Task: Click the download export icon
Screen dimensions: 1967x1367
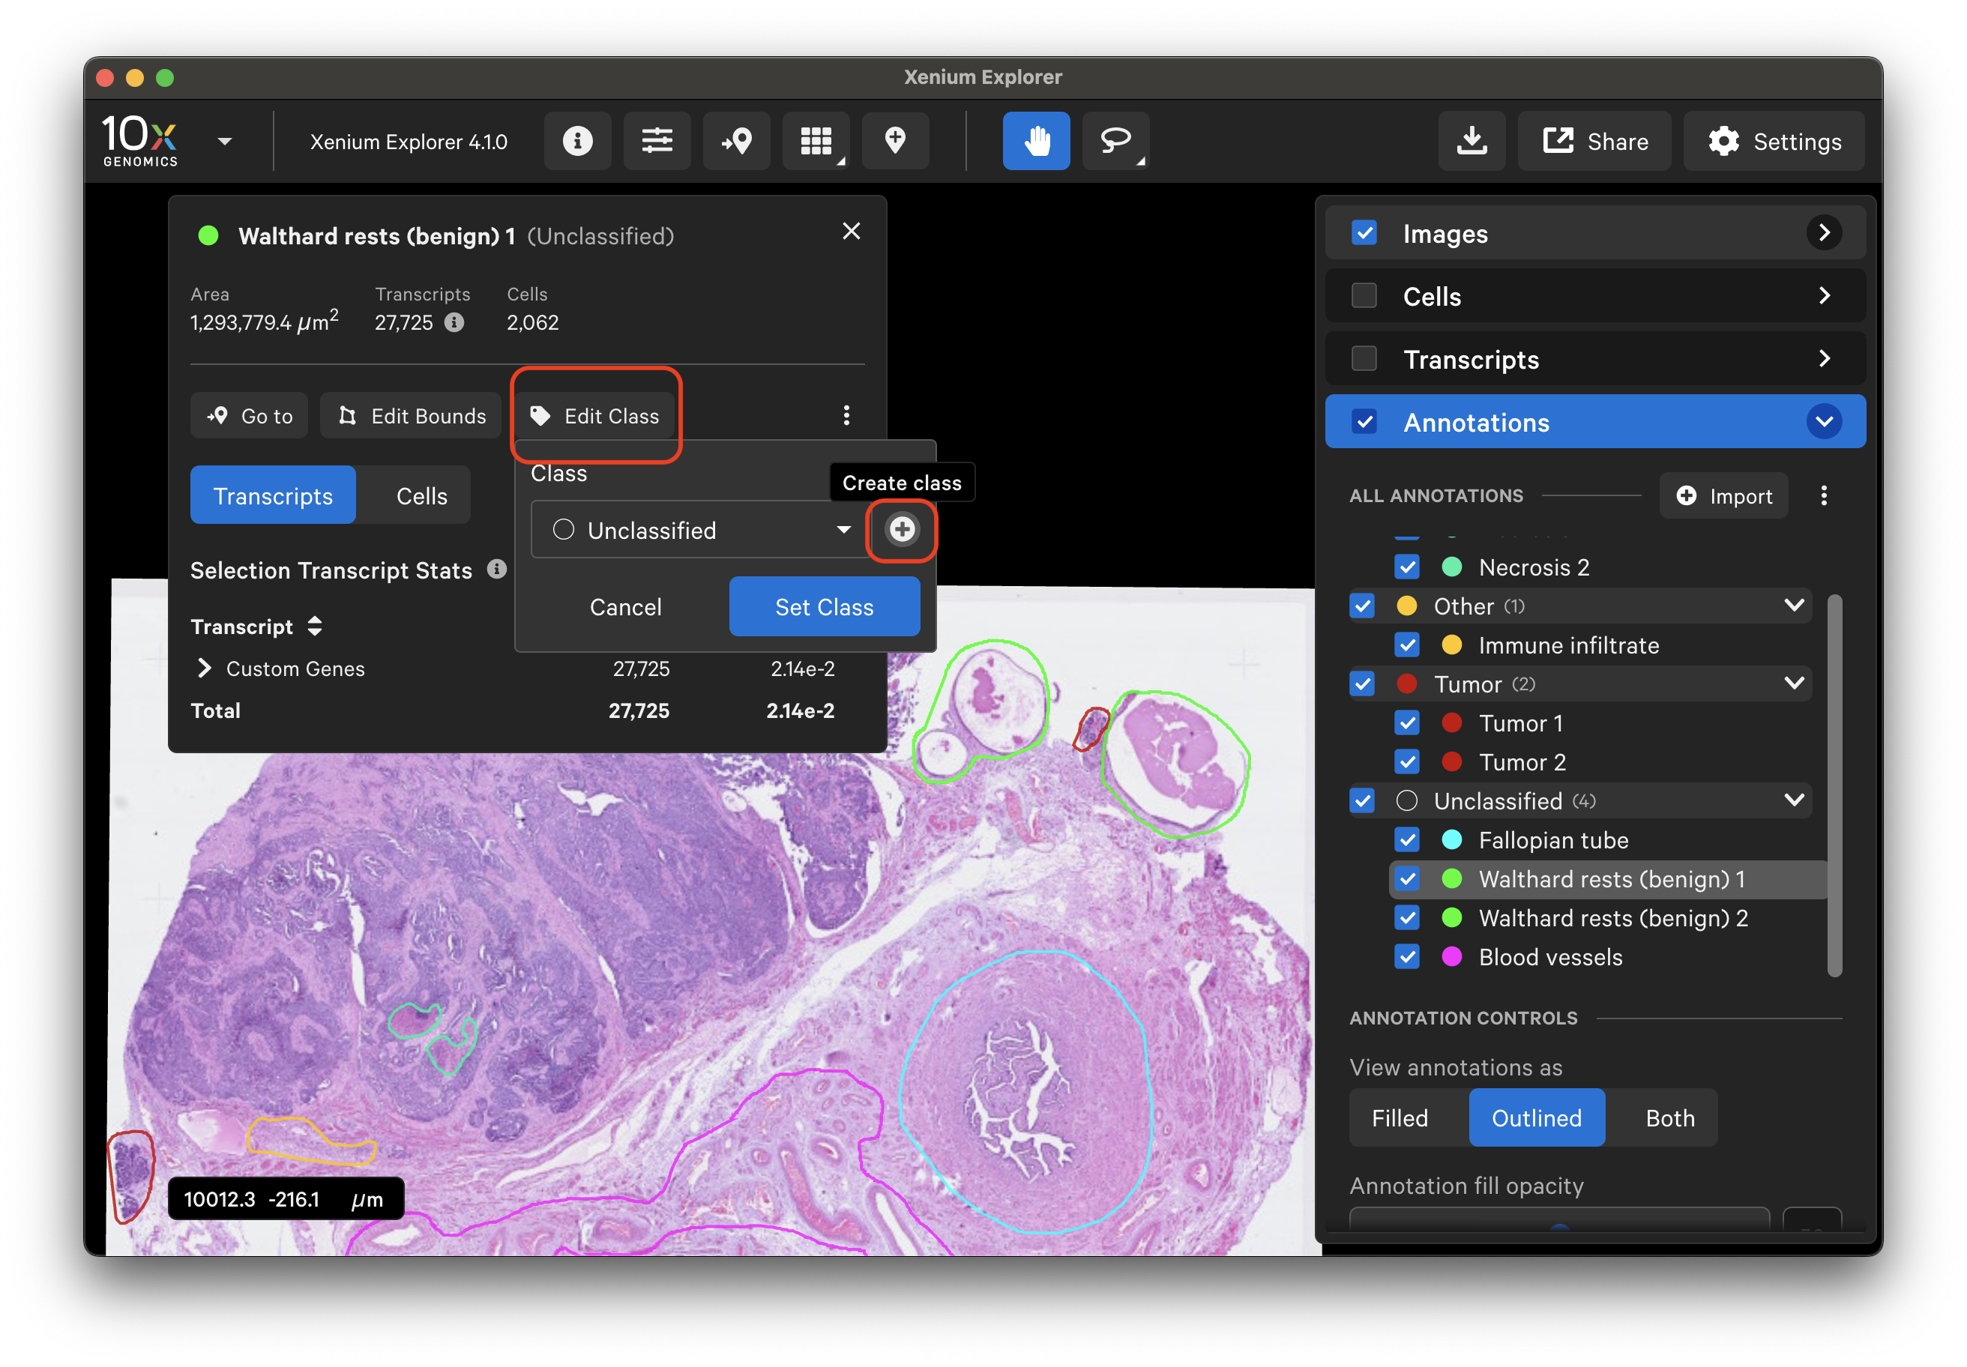Action: [1472, 142]
